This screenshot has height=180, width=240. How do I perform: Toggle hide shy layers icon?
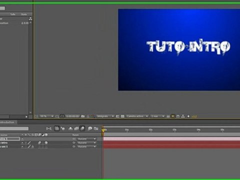point(70,128)
